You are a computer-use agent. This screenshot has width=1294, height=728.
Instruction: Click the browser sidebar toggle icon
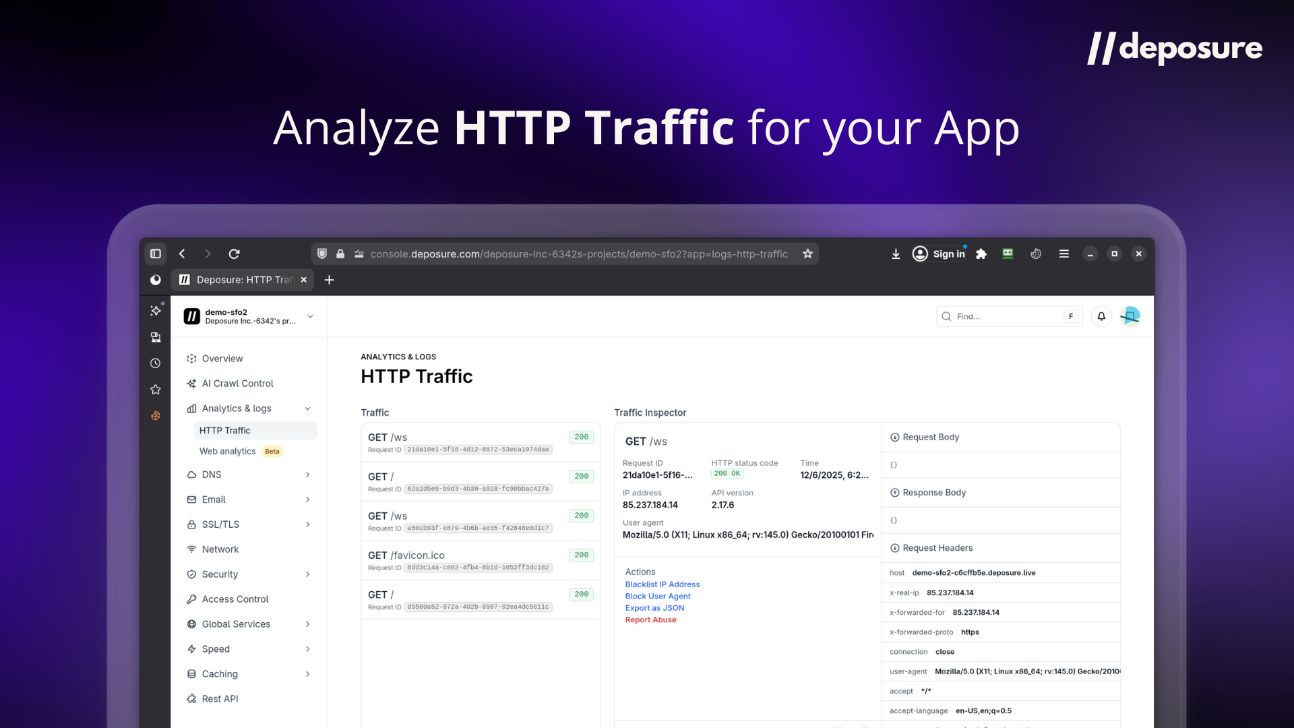click(x=156, y=254)
